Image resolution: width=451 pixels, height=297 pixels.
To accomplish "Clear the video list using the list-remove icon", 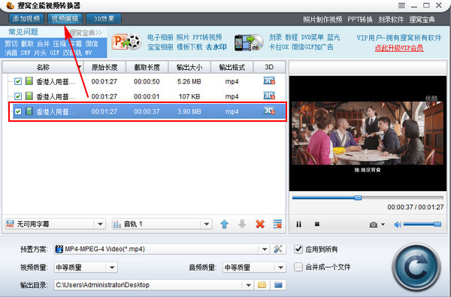I will [277, 224].
